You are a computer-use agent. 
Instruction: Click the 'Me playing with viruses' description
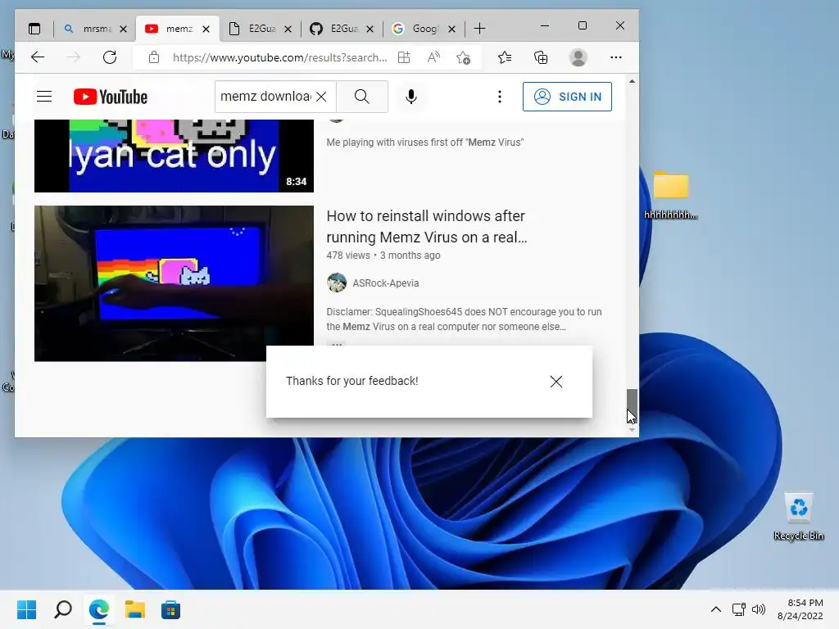point(425,143)
